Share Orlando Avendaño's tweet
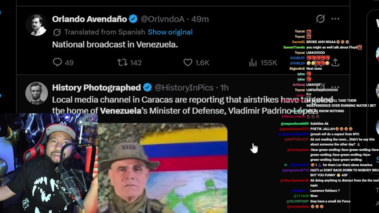The height and width of the screenshot is (213, 379). point(335,62)
